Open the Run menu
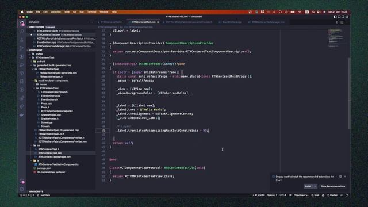 (82, 12)
